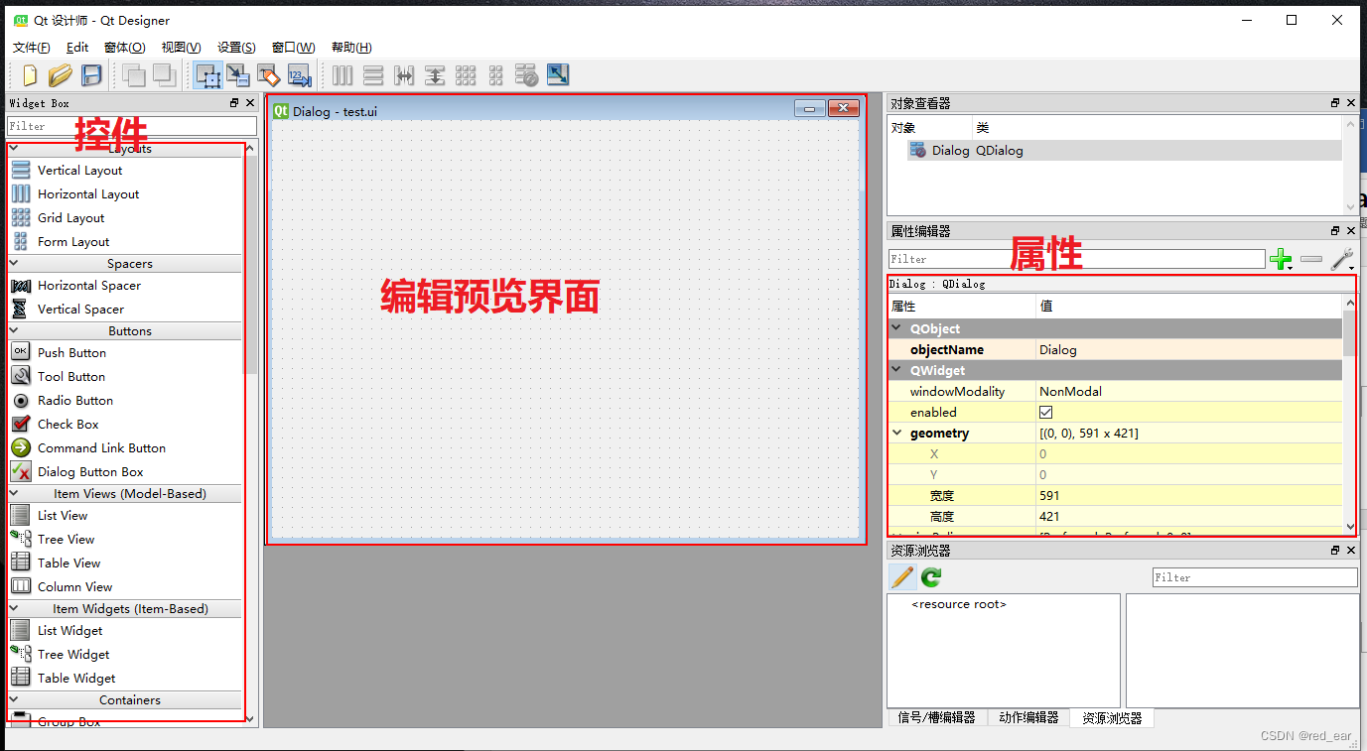This screenshot has width=1367, height=751.
Task: Collapse the QWidget property section
Action: pos(896,370)
